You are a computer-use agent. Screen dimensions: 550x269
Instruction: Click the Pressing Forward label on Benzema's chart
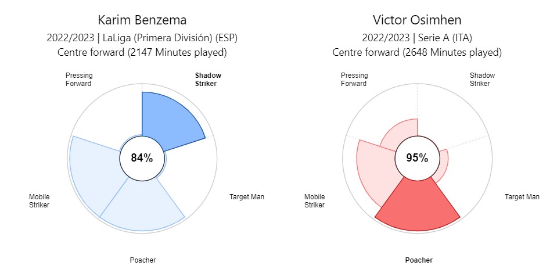tap(79, 80)
